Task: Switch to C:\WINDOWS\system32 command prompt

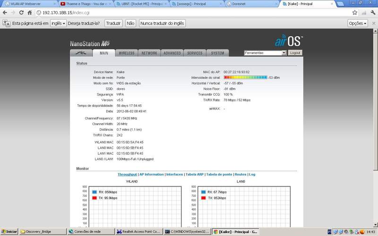Action: 187,232
